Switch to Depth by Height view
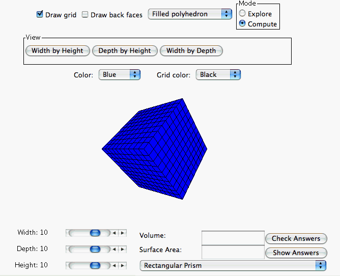 pyautogui.click(x=125, y=50)
